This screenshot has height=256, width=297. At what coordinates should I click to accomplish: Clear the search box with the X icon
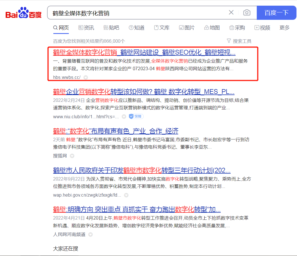click(x=231, y=12)
